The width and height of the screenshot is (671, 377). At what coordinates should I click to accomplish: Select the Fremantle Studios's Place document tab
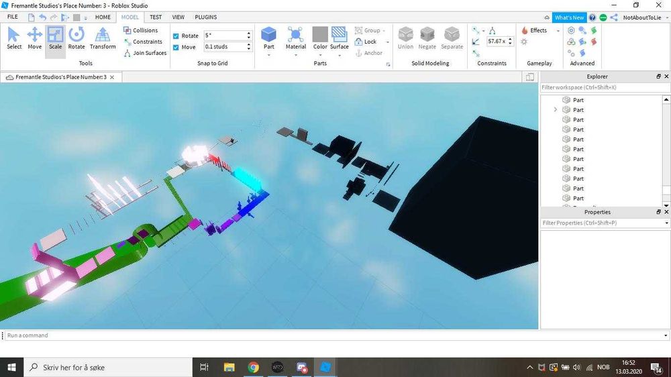tap(61, 77)
